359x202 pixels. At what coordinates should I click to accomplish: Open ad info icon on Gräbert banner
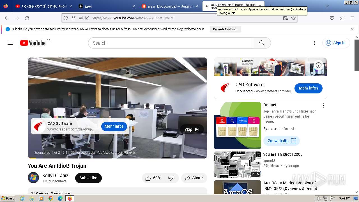319,65
